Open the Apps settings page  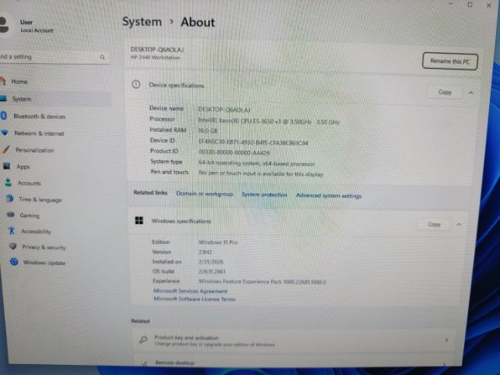point(23,166)
